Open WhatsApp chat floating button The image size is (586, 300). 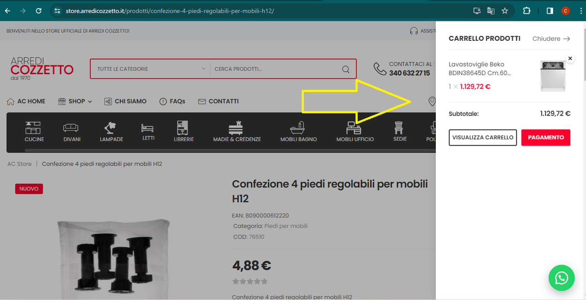[561, 278]
